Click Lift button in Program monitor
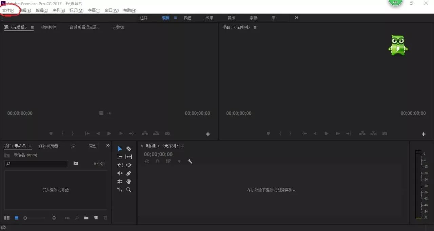Screen dimensions: 434x231 click(x=362, y=134)
